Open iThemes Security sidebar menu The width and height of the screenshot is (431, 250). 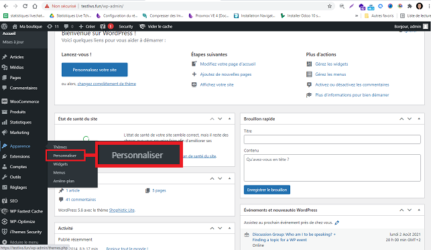click(x=25, y=232)
